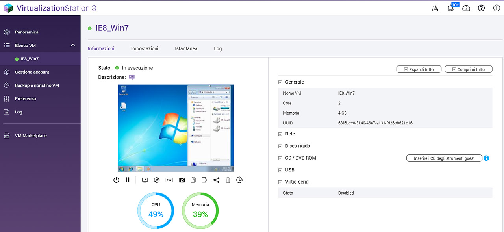Pause the running virtual machine
Image resolution: width=504 pixels, height=232 pixels.
pyautogui.click(x=128, y=180)
